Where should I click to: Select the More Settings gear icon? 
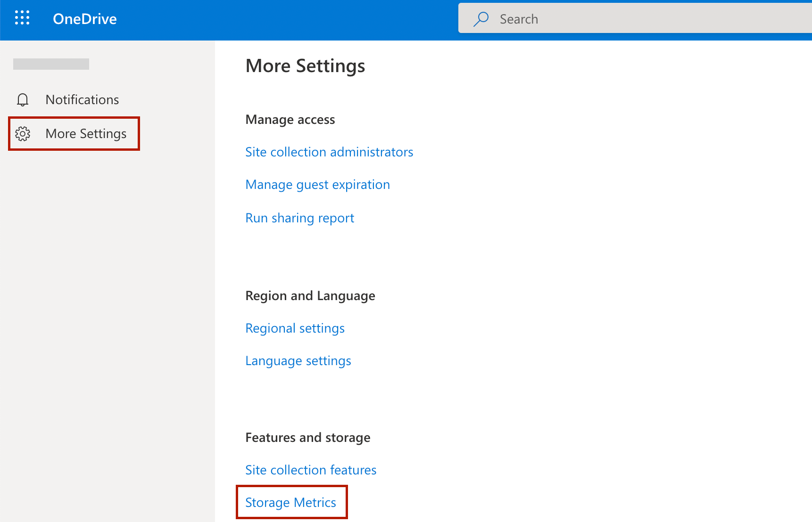(x=23, y=134)
